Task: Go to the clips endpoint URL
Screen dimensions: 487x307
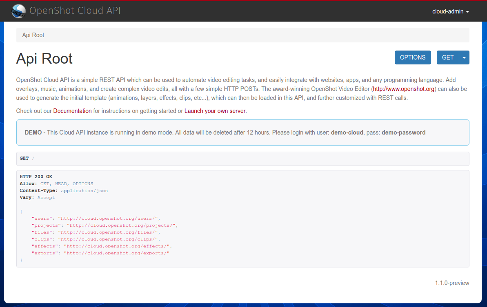Action: (x=109, y=239)
